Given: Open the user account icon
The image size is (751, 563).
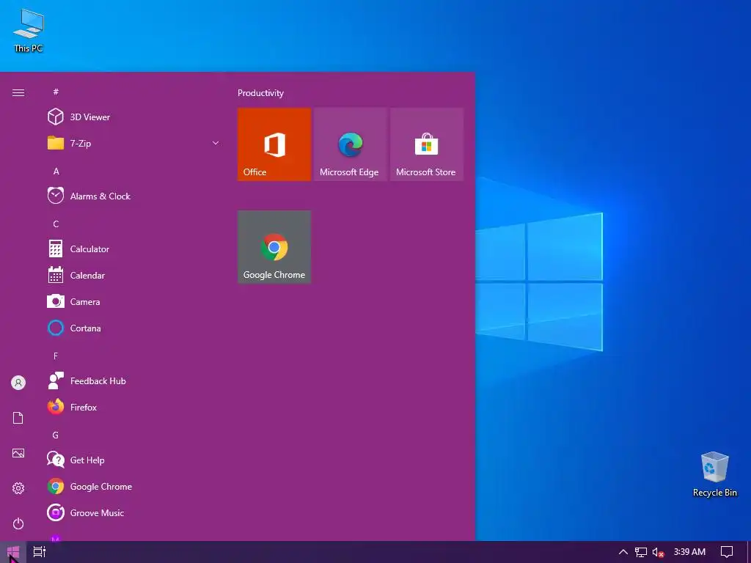Looking at the screenshot, I should pos(18,383).
